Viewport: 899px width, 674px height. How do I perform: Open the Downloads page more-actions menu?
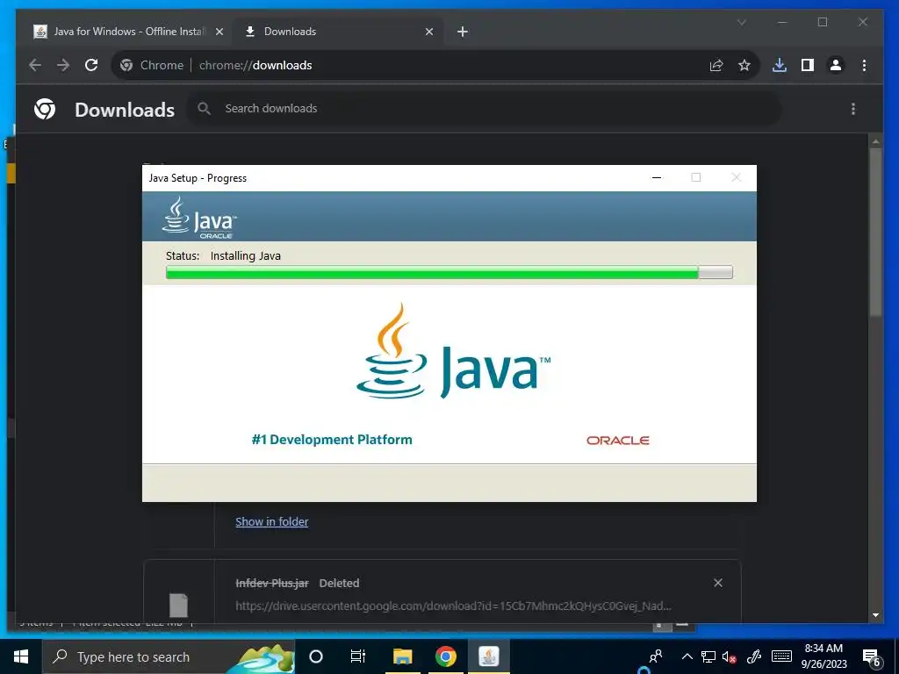tap(853, 109)
